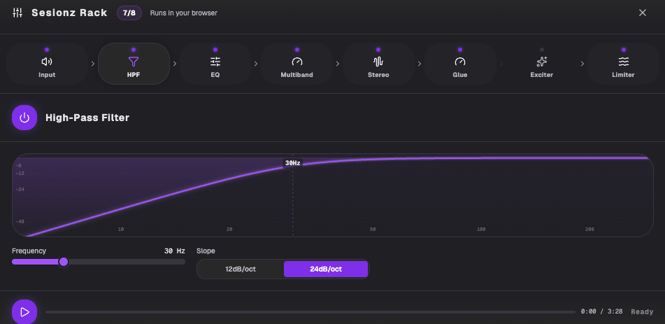The height and width of the screenshot is (324, 665).
Task: Click the 30 Hz frequency value
Action: [x=175, y=251]
